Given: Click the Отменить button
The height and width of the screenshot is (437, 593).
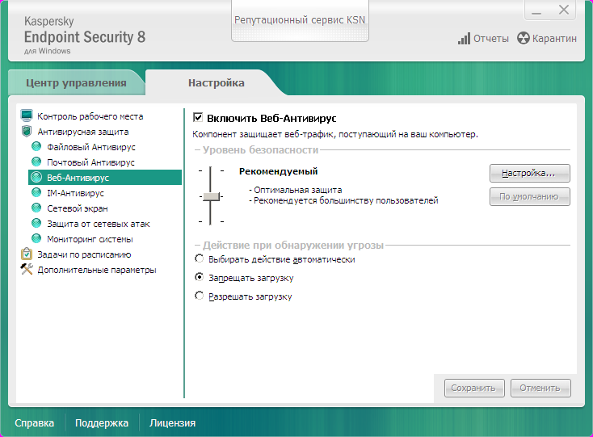Looking at the screenshot, I should 540,389.
